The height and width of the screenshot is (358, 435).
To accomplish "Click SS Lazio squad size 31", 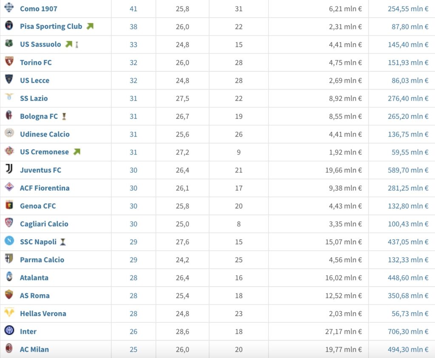I will pos(133,98).
